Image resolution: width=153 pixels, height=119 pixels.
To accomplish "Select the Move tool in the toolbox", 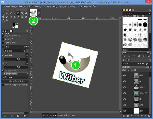I will 3,13.
